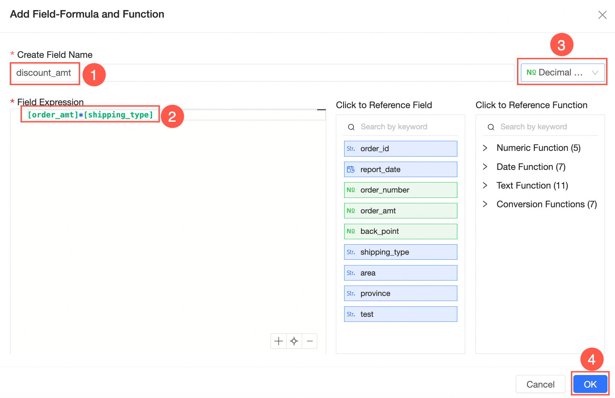Focus the function keyword search box

click(x=546, y=127)
